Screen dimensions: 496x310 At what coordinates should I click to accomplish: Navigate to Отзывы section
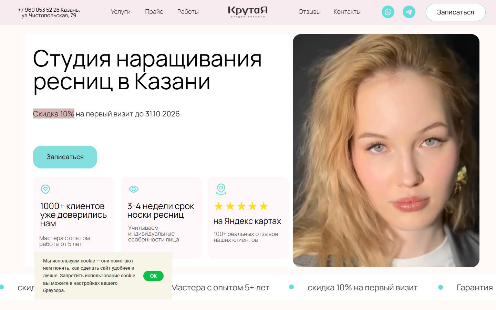pos(309,12)
